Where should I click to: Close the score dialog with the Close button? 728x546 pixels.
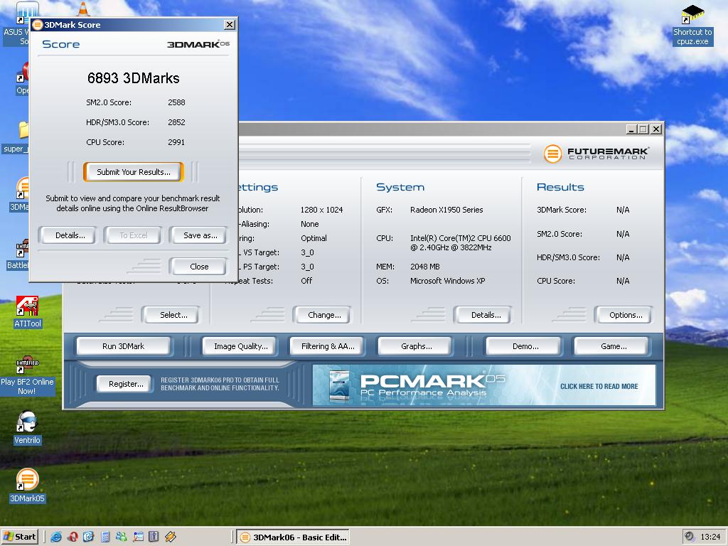(199, 267)
